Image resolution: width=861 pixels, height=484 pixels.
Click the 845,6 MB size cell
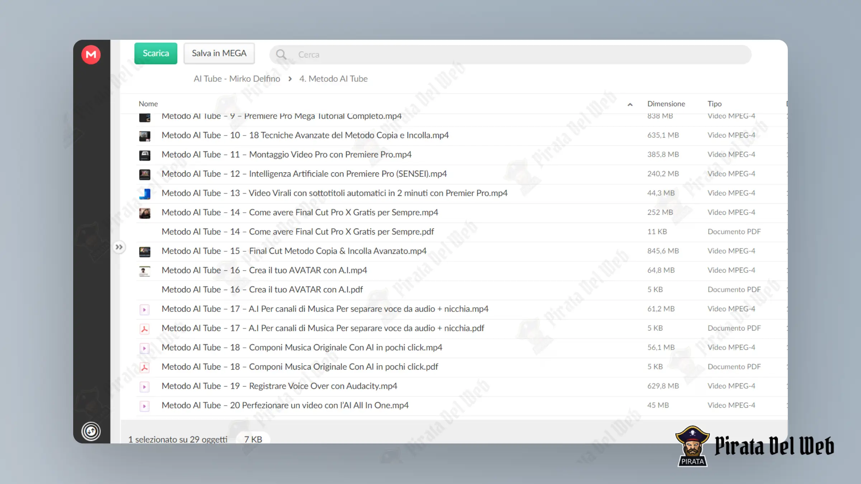[x=663, y=251]
